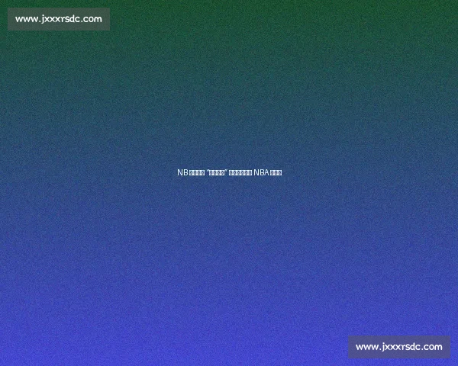Image resolution: width=458 pixels, height=366 pixels.
Task: Click "NB" at the caption's start
Action: (x=182, y=172)
